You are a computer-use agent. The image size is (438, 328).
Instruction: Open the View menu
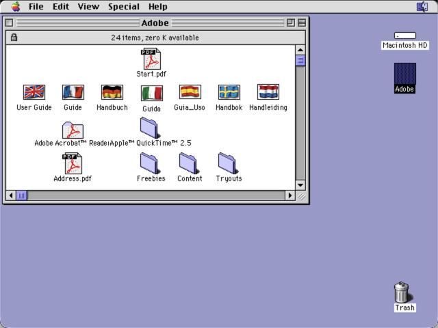(x=88, y=6)
